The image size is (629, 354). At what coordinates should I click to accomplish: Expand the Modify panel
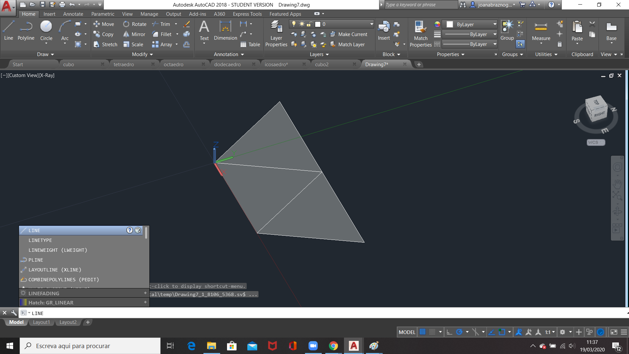143,54
